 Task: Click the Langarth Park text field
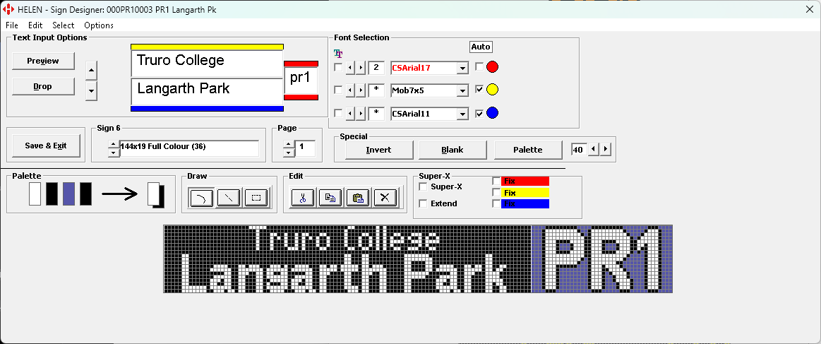(207, 90)
